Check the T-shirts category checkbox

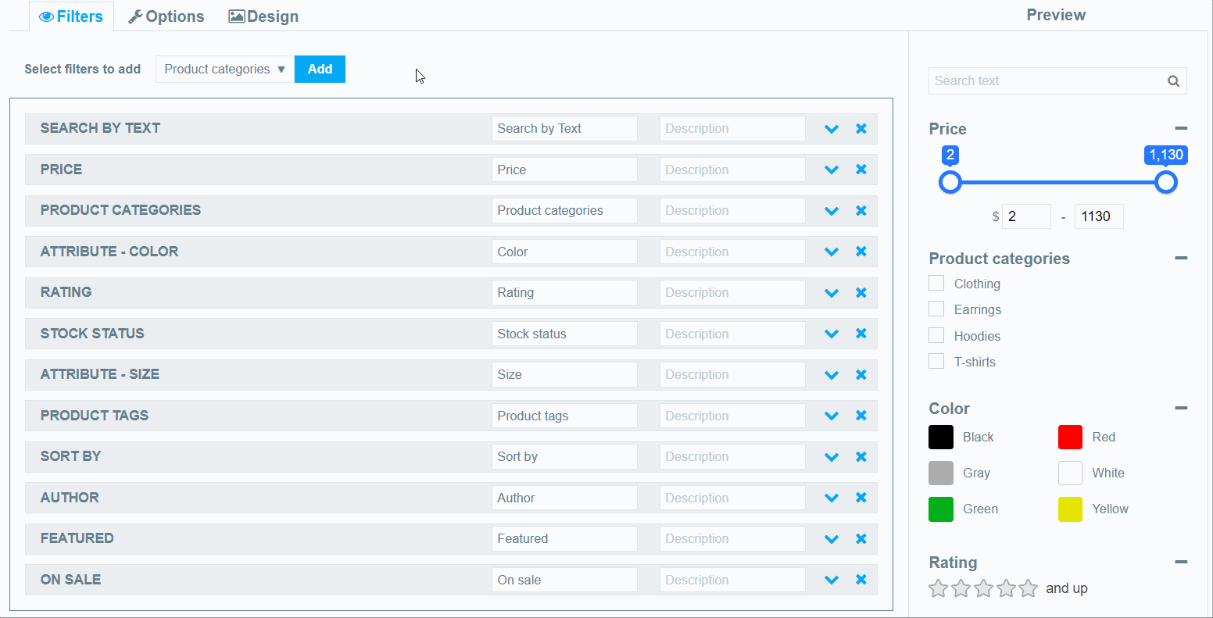[x=936, y=361]
